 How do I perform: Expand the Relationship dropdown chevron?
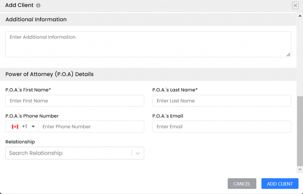pyautogui.click(x=137, y=153)
